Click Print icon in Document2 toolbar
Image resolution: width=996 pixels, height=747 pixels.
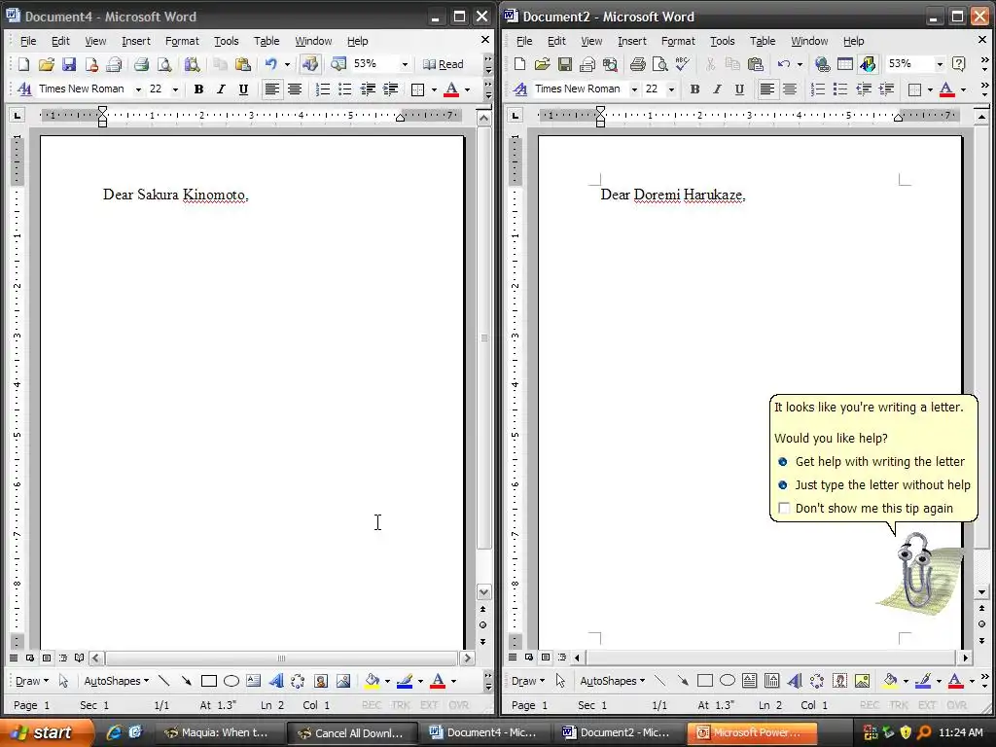tap(638, 64)
